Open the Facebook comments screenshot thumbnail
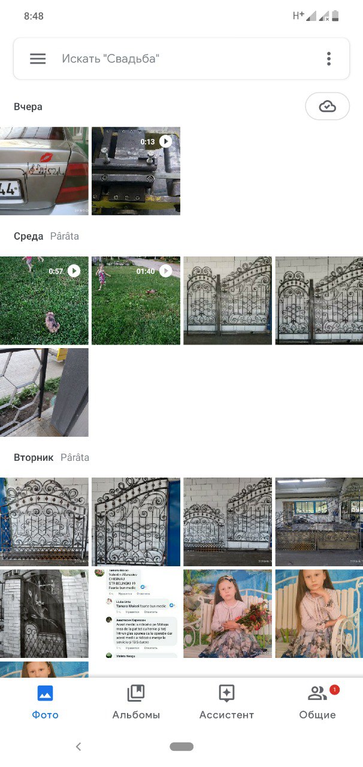 pos(136,614)
